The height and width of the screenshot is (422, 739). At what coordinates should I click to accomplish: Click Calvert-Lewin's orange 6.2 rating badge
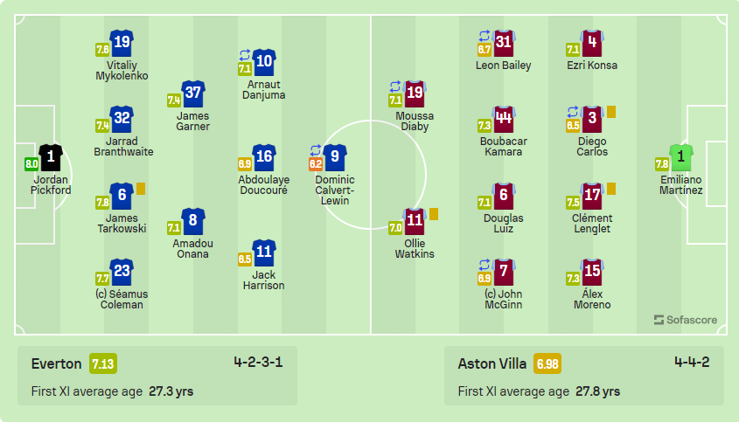pos(317,163)
